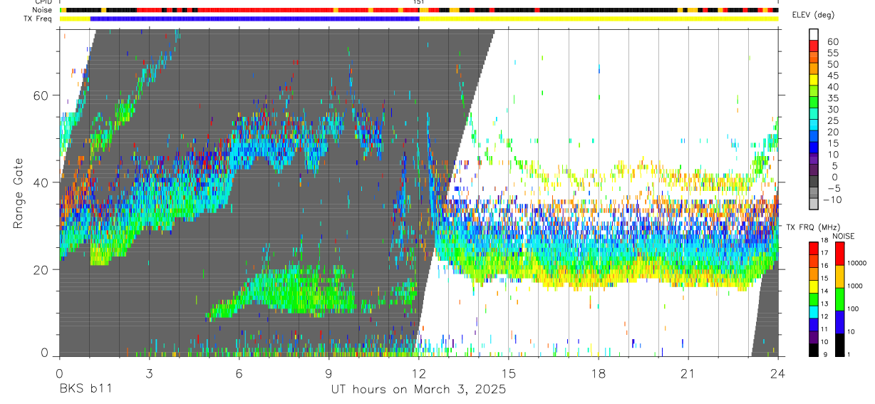Click the '3' hour tick on the x-axis
Viewport: 875px width, 404px height.
(149, 373)
